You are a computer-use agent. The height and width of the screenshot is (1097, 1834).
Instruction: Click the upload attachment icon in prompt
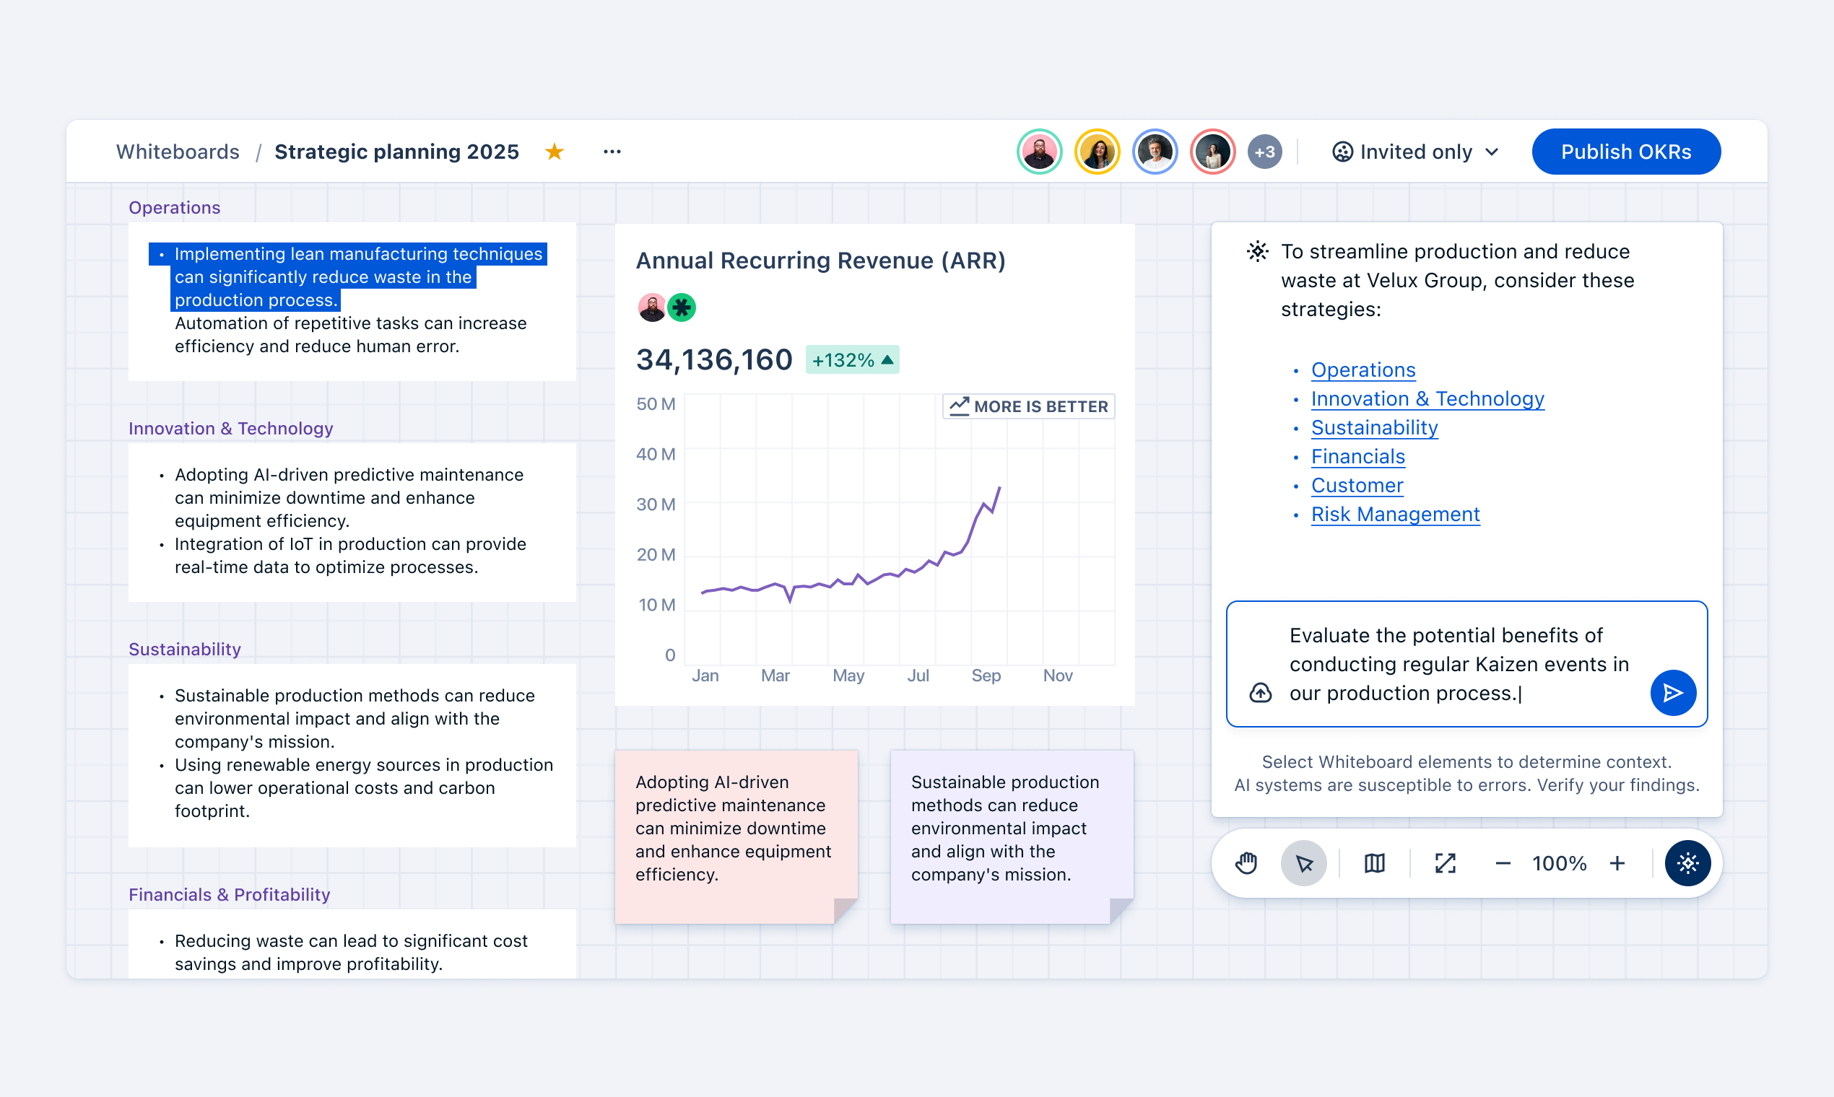pyautogui.click(x=1261, y=693)
